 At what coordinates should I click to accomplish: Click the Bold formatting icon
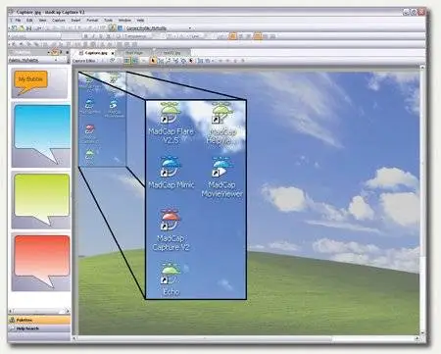(86, 36)
